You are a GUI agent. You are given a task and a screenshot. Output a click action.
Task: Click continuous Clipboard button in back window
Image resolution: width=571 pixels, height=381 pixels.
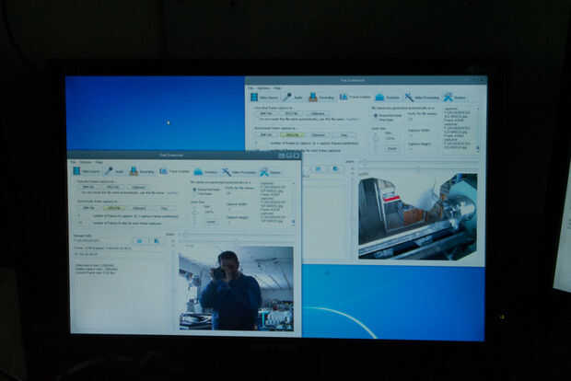pos(319,134)
